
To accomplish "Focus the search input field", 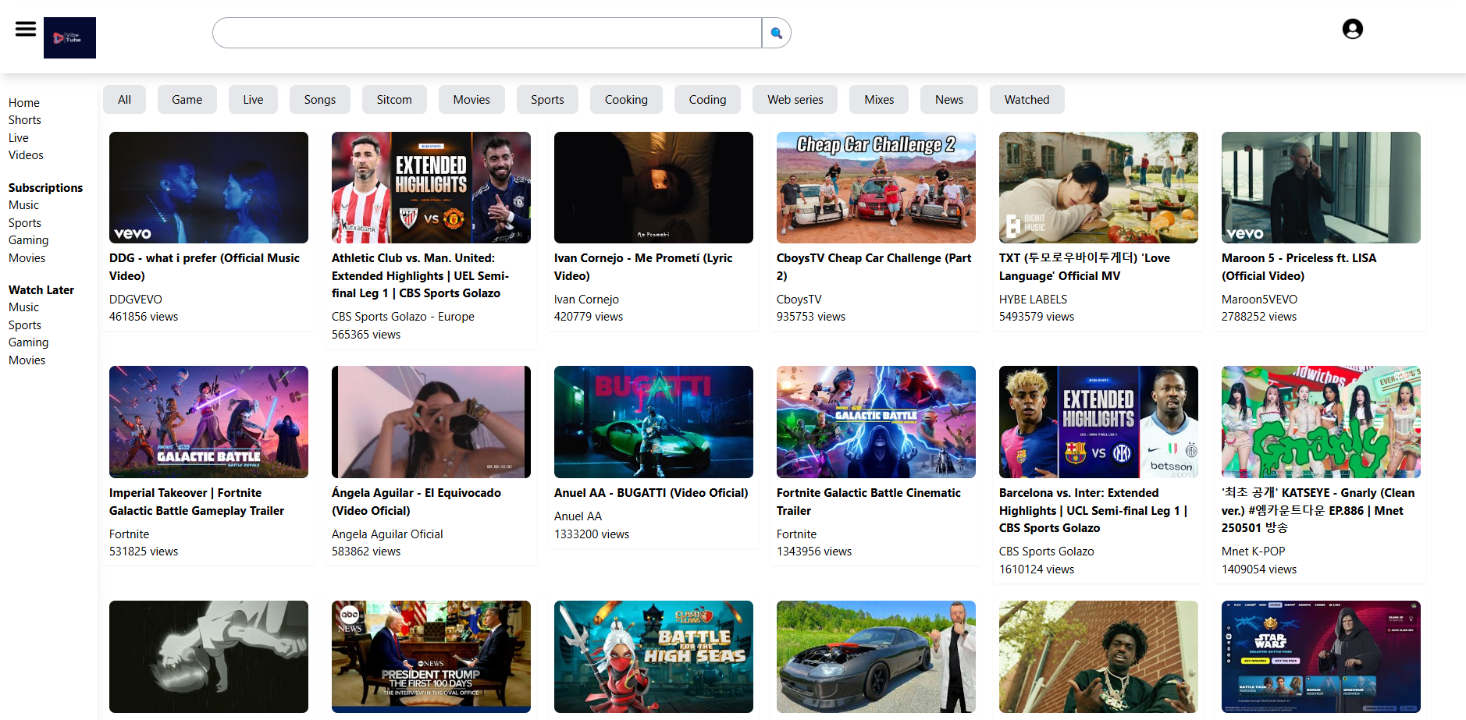I will [487, 33].
